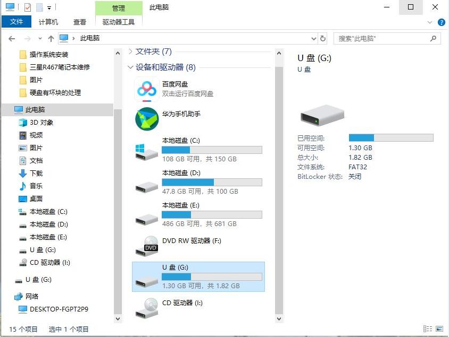The height and width of the screenshot is (337, 449).
Task: Open the 文件 menu
Action: (16, 22)
